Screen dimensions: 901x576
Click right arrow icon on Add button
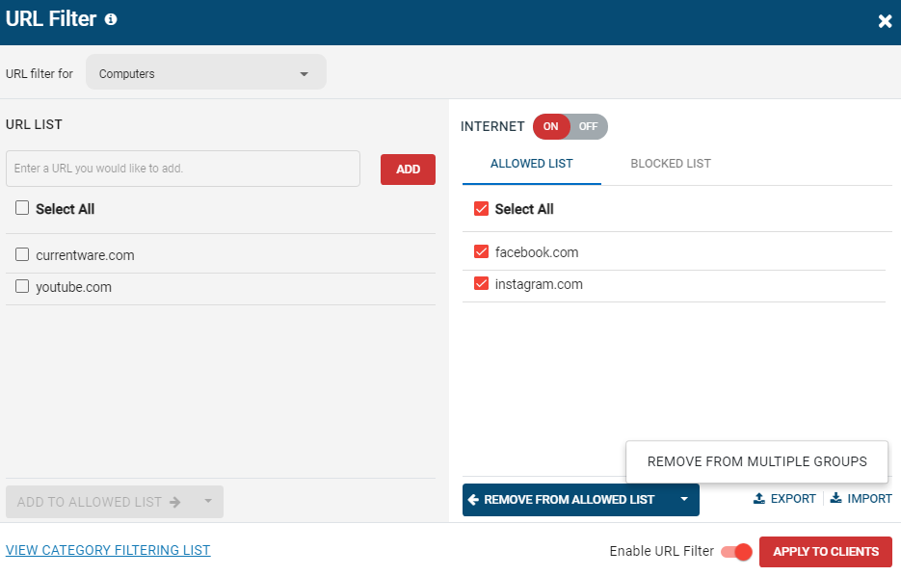click(x=175, y=502)
